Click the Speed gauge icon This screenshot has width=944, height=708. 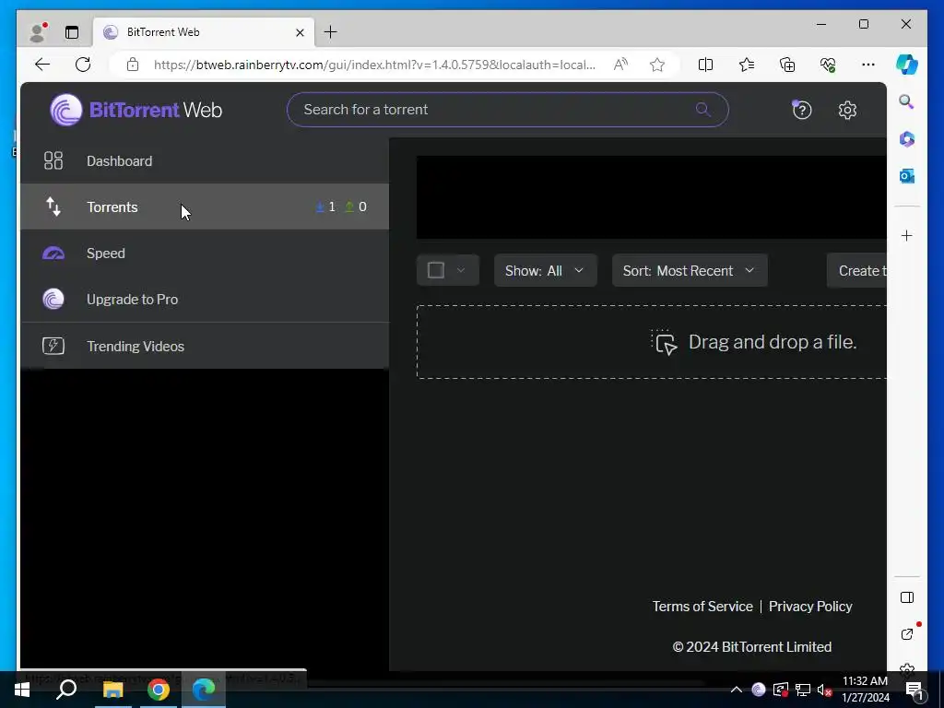[53, 253]
